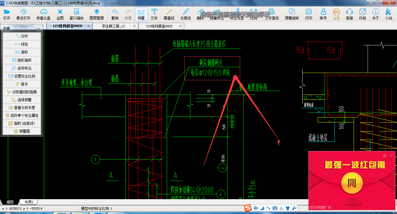Choose 弧长 arc length measurement

click(22, 84)
